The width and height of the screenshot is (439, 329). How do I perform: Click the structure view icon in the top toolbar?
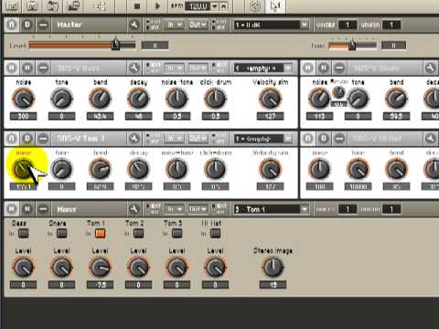coord(99,6)
